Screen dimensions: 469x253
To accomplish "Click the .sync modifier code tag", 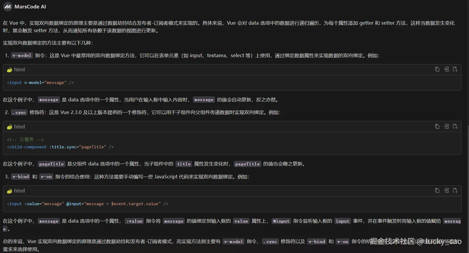I will (19, 112).
